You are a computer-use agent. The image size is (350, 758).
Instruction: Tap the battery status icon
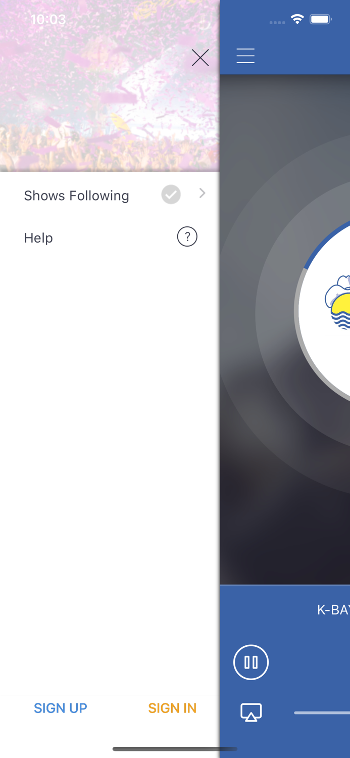coord(320,20)
